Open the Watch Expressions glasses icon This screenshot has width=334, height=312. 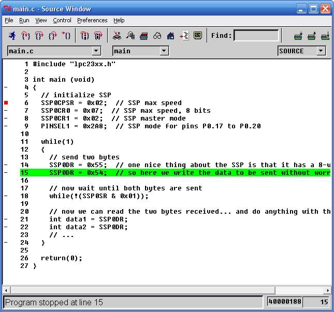pos(157,36)
